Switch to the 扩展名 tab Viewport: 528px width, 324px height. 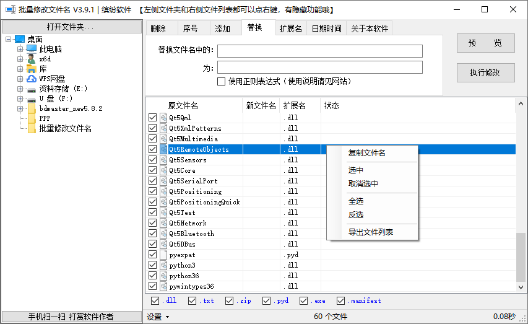[291, 28]
